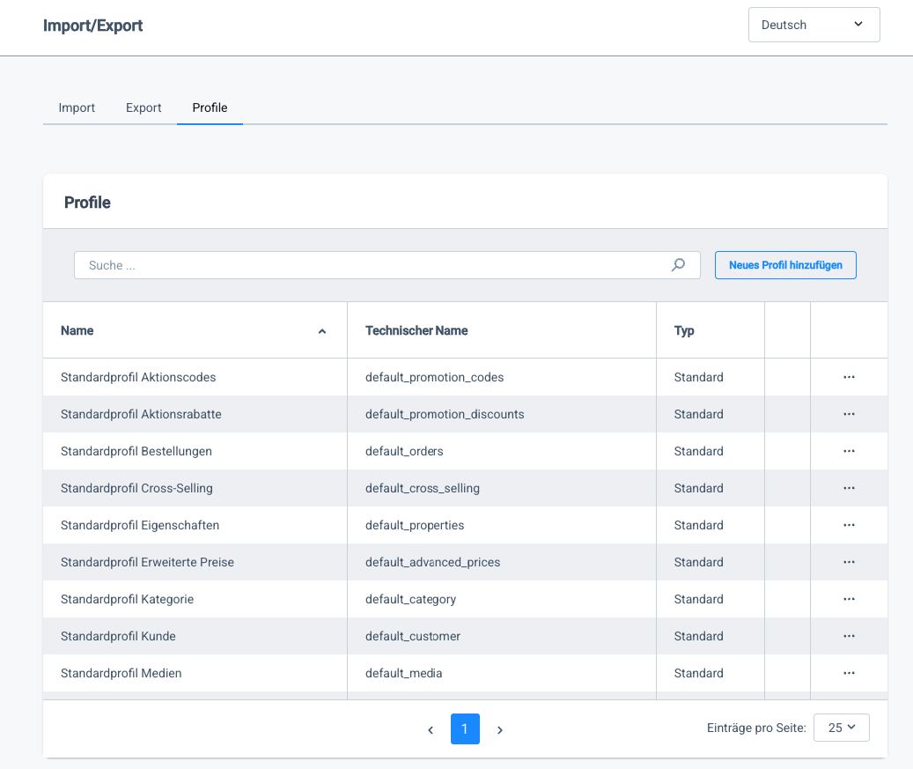Open actions menu for Standardprofil Aktionscodes
Screen dimensions: 913x769
coord(849,377)
